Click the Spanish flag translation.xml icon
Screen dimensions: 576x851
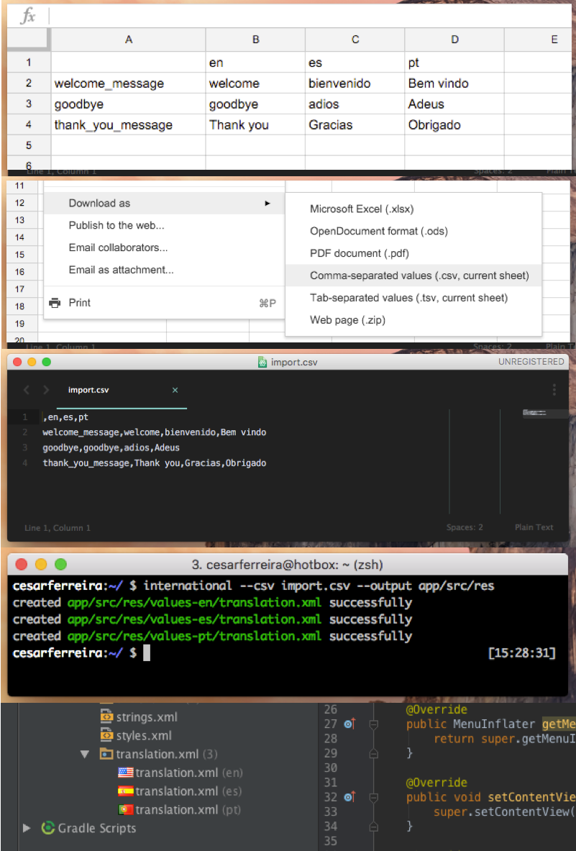point(125,791)
